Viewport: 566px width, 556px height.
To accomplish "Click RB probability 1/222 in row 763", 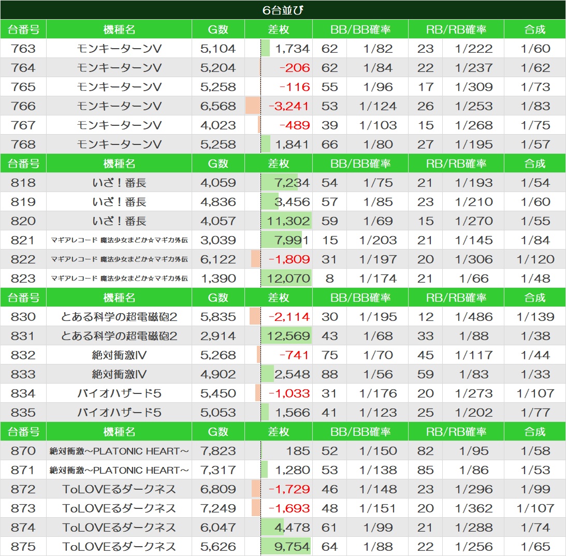I will coord(474,48).
